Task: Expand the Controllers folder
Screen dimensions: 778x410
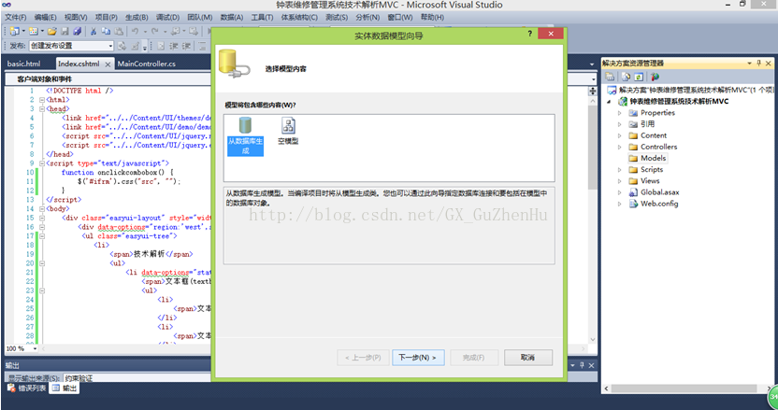Action: pos(619,148)
